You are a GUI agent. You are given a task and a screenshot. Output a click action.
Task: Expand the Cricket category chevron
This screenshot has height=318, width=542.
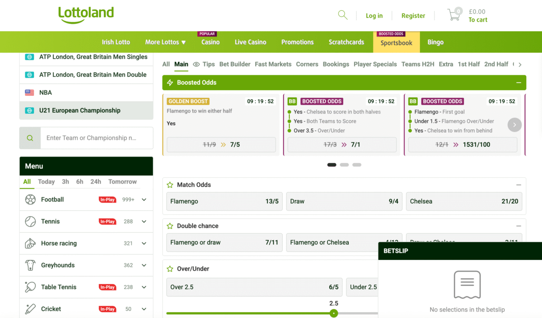144,309
